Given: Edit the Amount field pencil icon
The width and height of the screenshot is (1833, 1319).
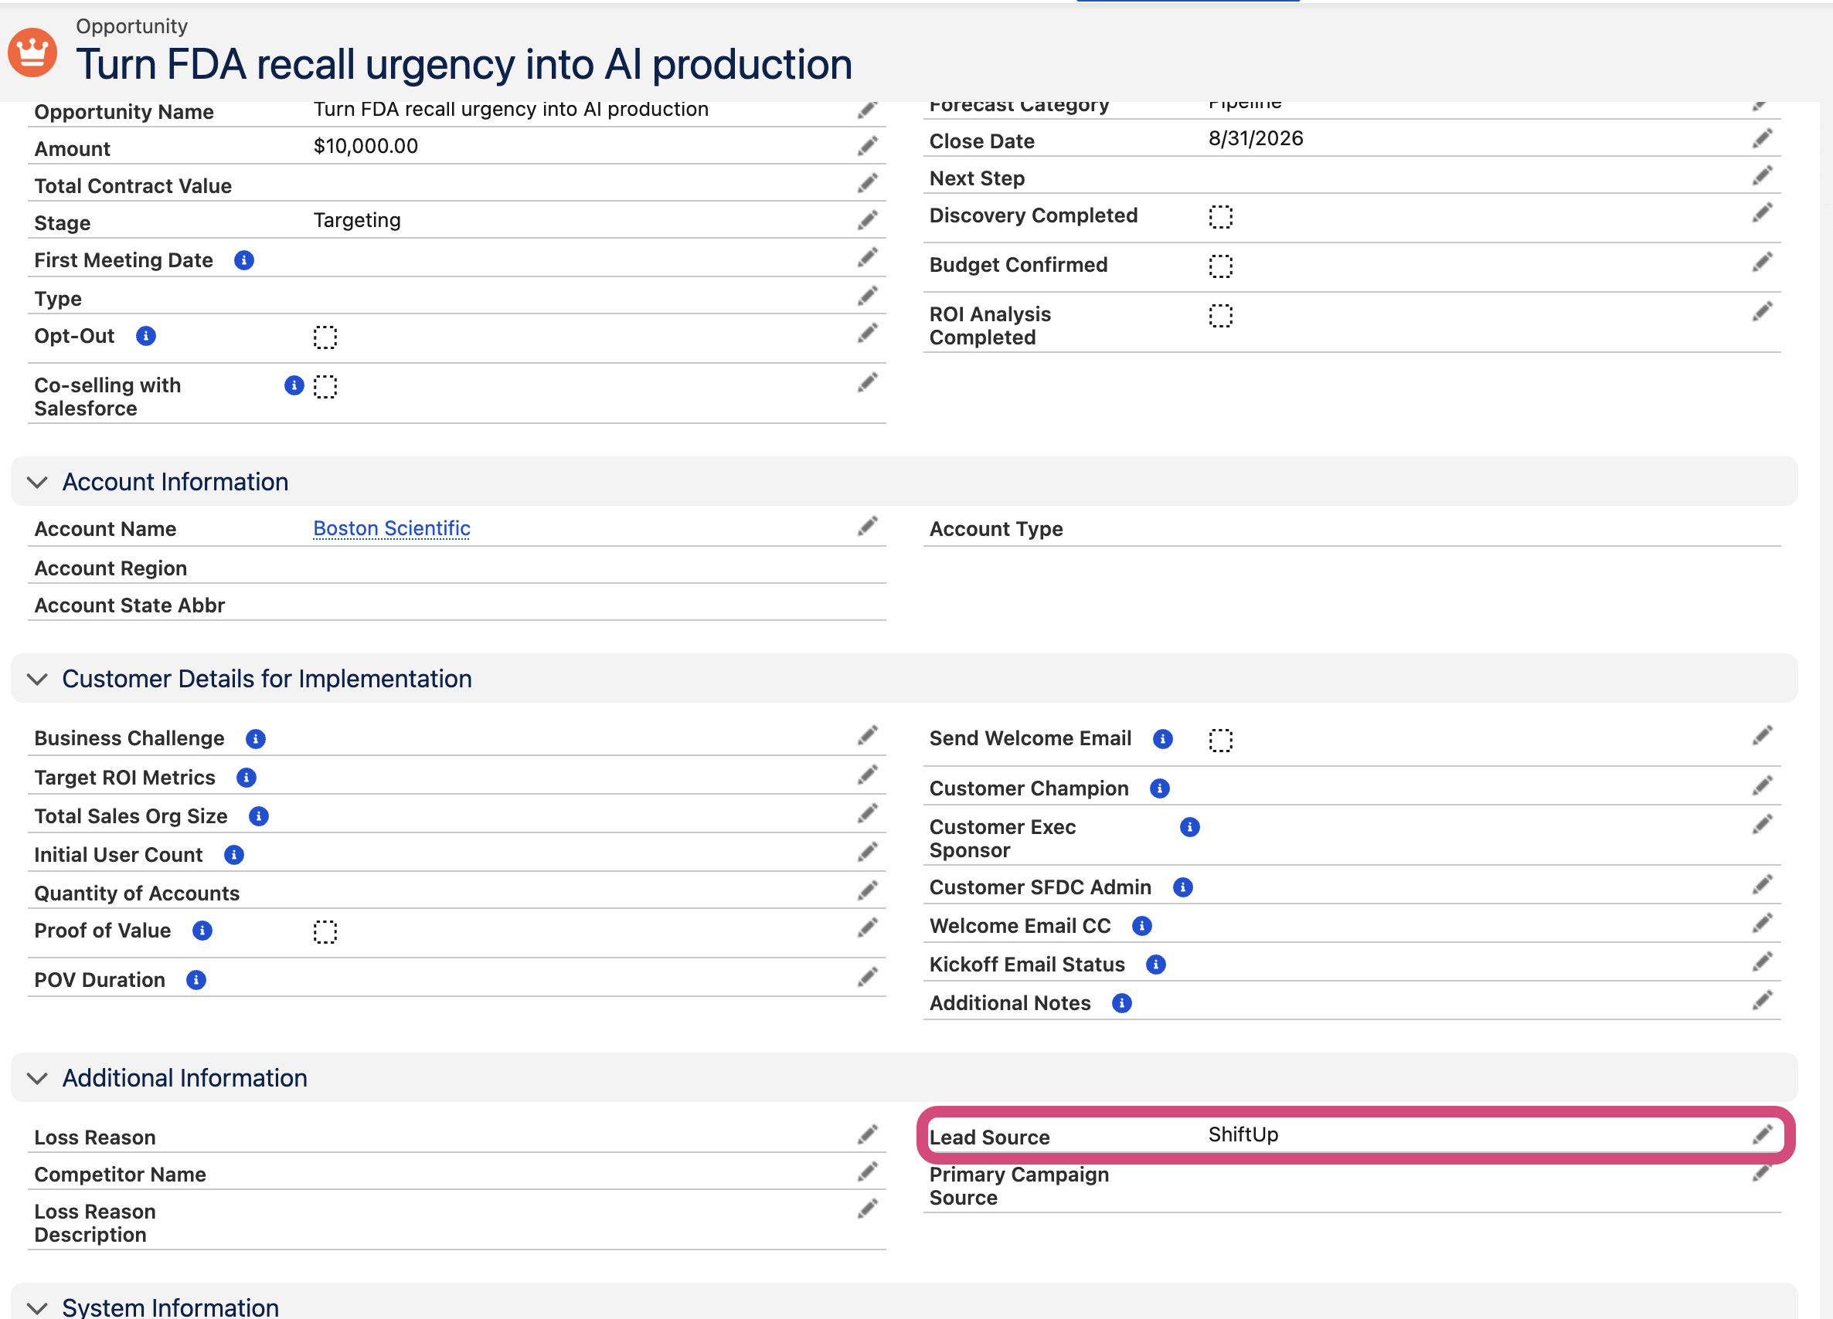Looking at the screenshot, I should (x=867, y=146).
